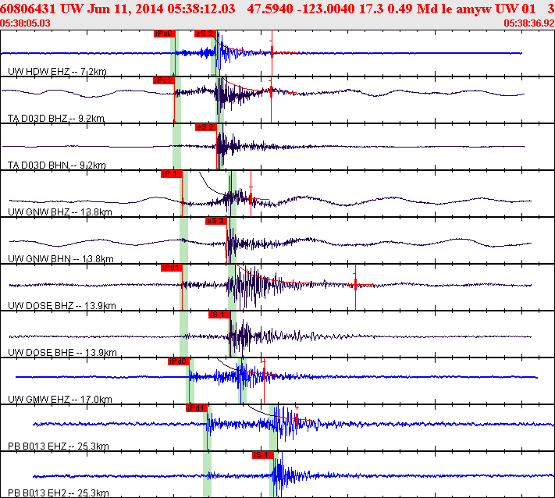
Task: Click the iP 1 pick flag on GNW BHZ
Action: click(172, 174)
